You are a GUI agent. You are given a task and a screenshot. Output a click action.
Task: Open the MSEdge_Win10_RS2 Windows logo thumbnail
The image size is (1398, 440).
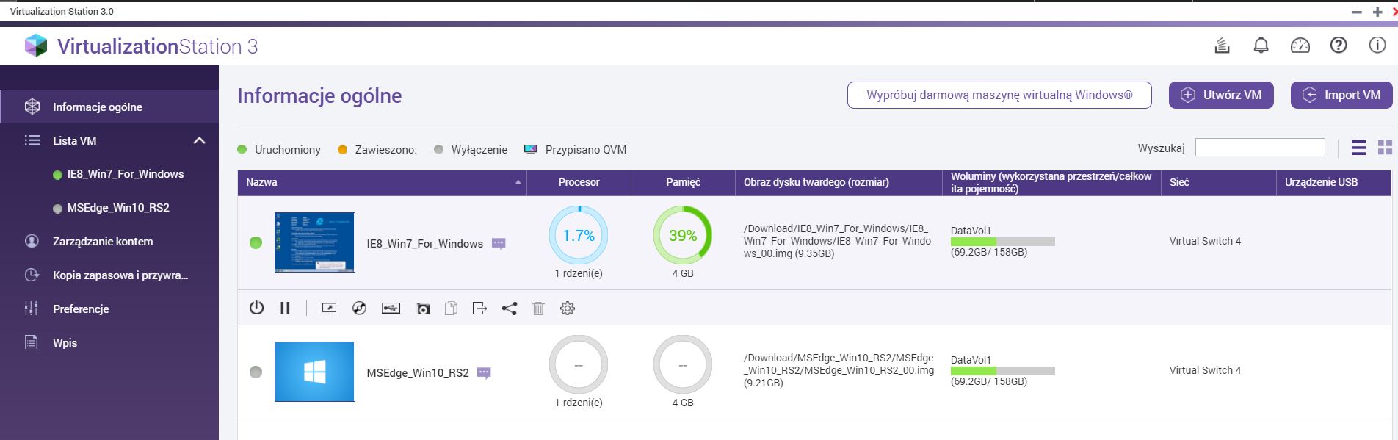(314, 372)
